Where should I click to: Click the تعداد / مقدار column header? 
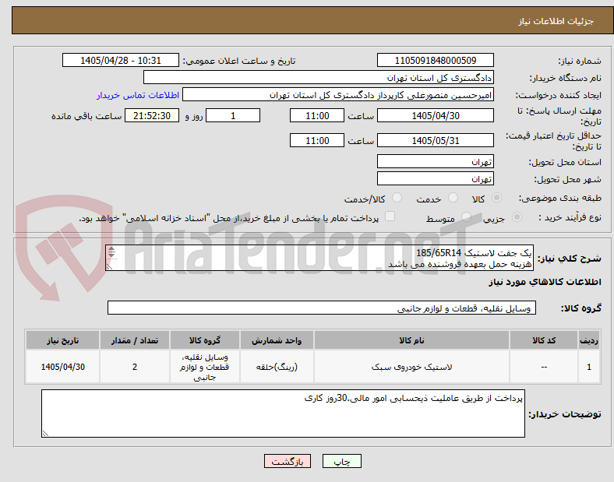[135, 340]
